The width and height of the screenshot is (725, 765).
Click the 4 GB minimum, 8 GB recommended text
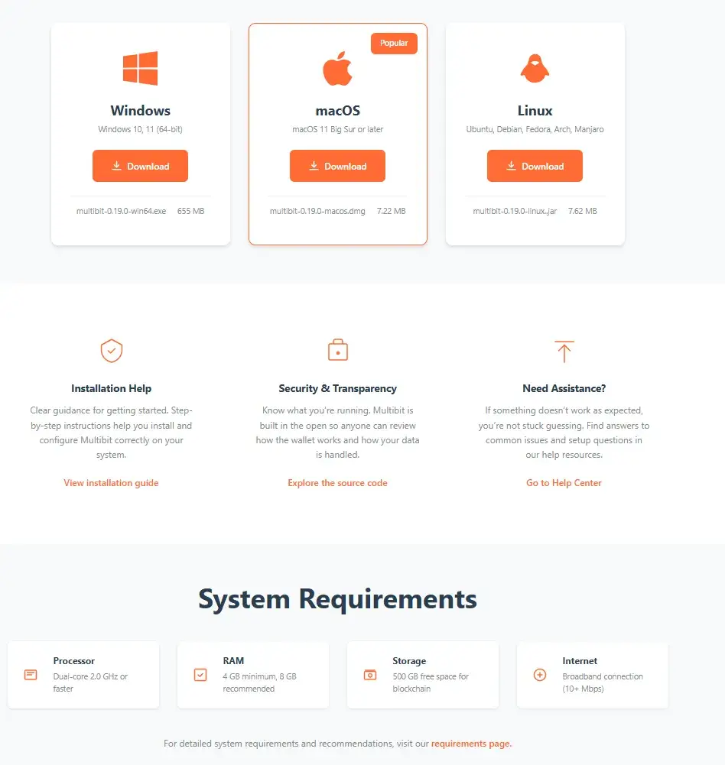(260, 682)
